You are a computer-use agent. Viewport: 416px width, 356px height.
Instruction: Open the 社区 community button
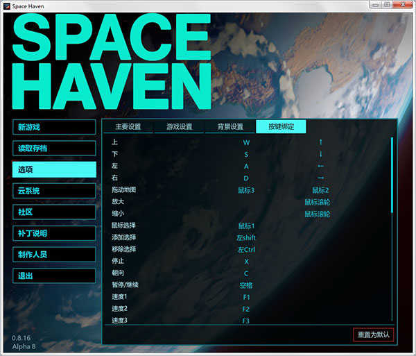point(54,212)
